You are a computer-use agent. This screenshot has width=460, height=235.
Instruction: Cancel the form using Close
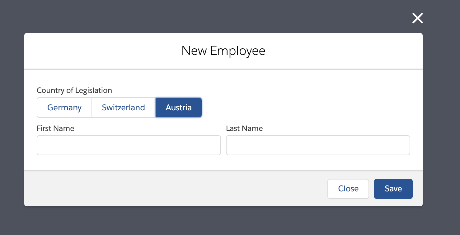[348, 189]
